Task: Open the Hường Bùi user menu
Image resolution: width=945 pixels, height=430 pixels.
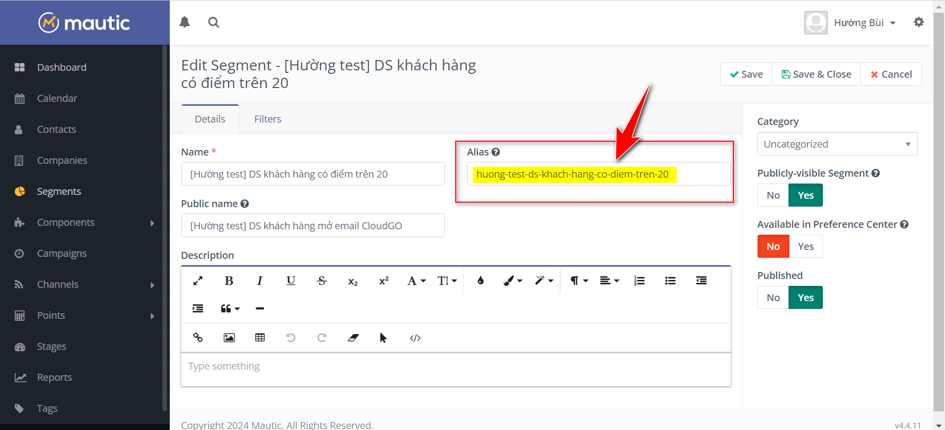Action: 864,23
